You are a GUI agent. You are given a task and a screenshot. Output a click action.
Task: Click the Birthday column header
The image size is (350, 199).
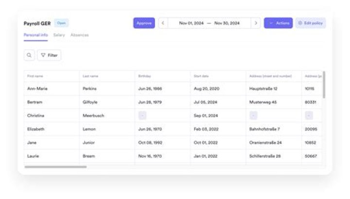[144, 76]
